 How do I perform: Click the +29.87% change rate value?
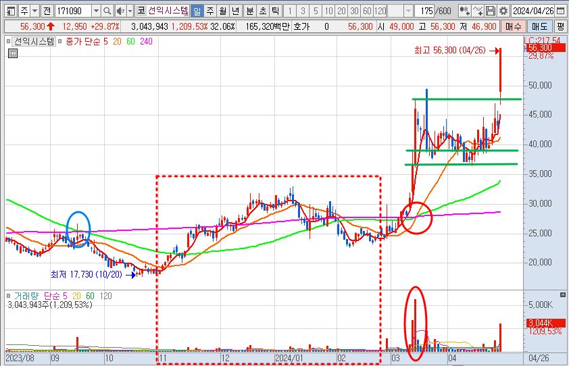click(x=105, y=26)
